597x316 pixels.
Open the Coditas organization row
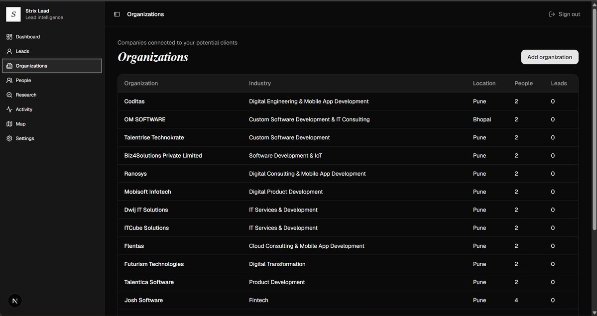click(348, 102)
